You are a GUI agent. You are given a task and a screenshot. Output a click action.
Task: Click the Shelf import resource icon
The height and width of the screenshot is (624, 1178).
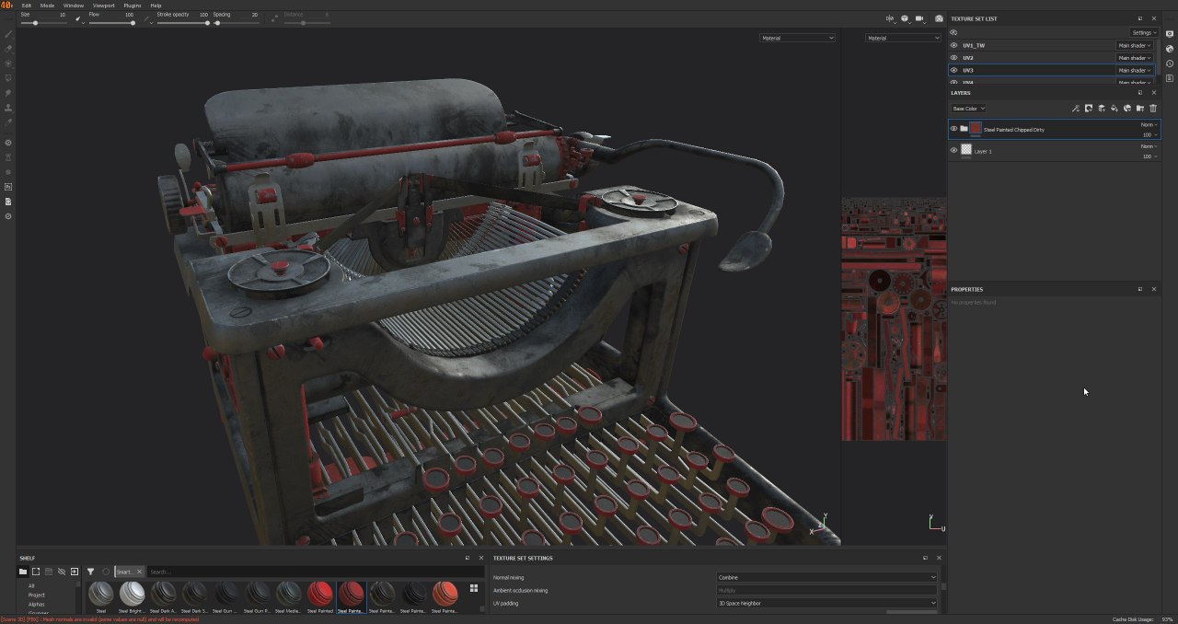75,572
